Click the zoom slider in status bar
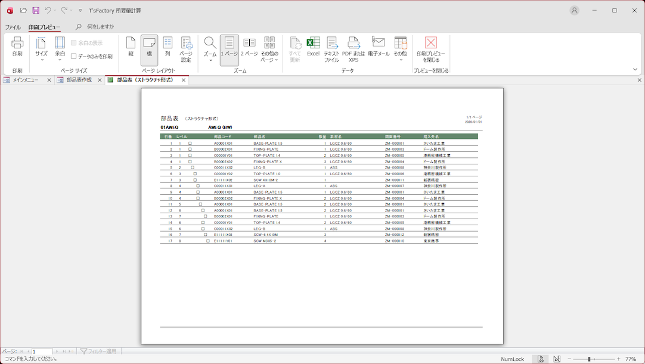 pyautogui.click(x=589, y=359)
